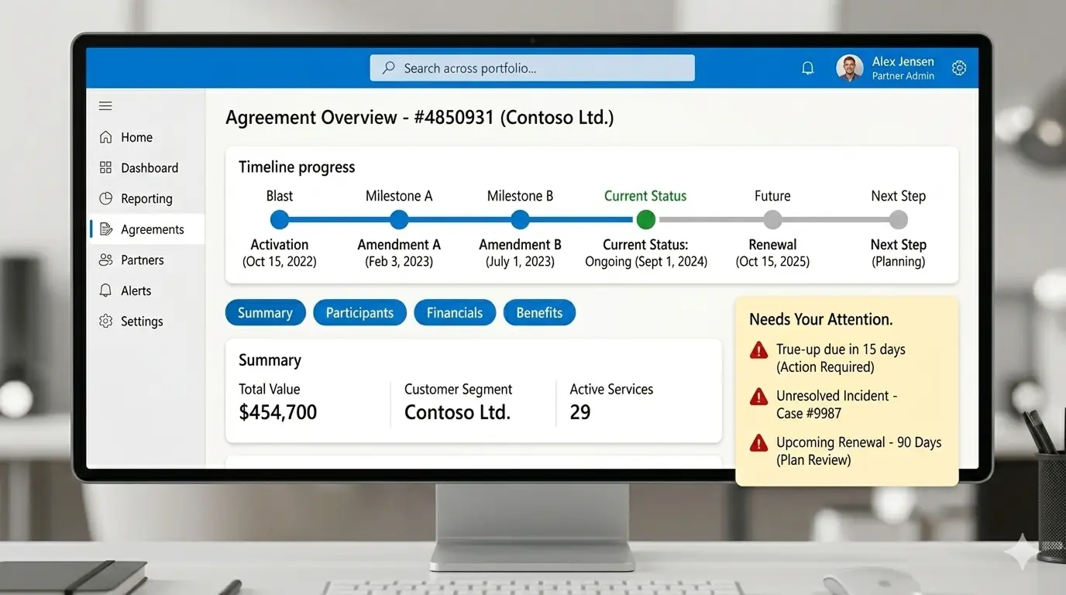The width and height of the screenshot is (1066, 595).
Task: Click the Agreements document icon
Action: [105, 229]
